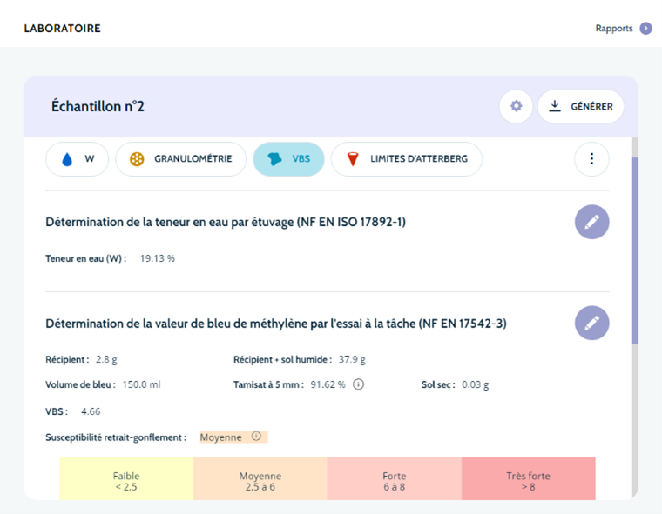Open sample settings gear icon
The image size is (662, 514).
516,106
